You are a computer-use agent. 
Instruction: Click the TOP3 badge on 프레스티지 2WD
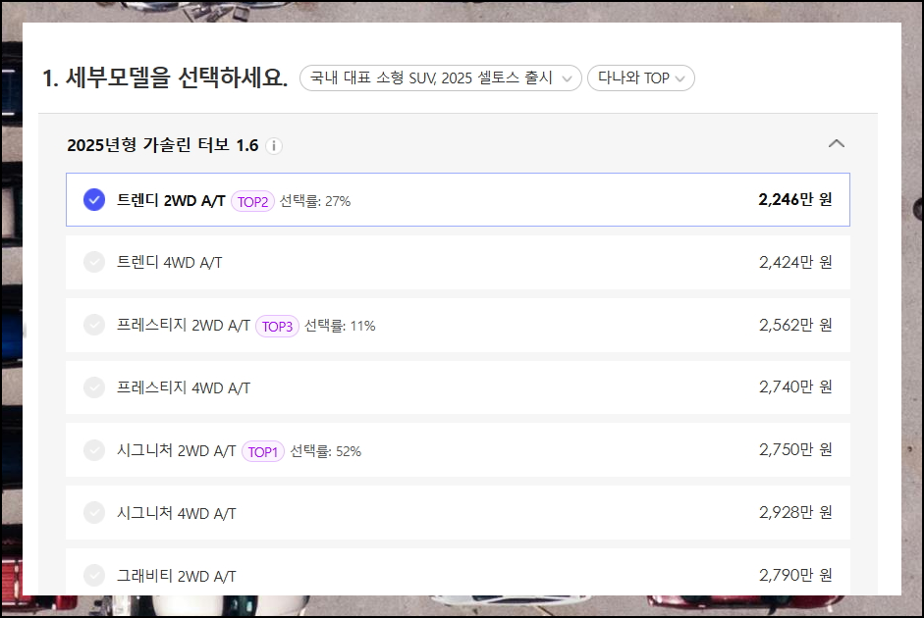pos(277,326)
